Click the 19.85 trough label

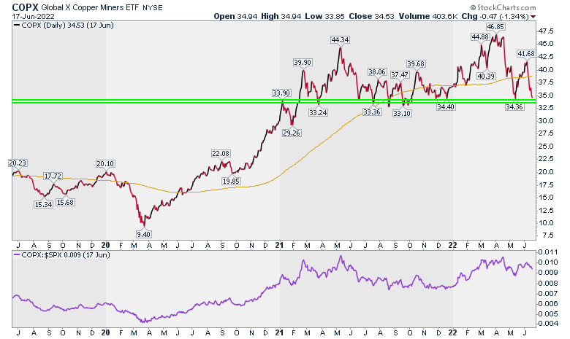pos(231,181)
